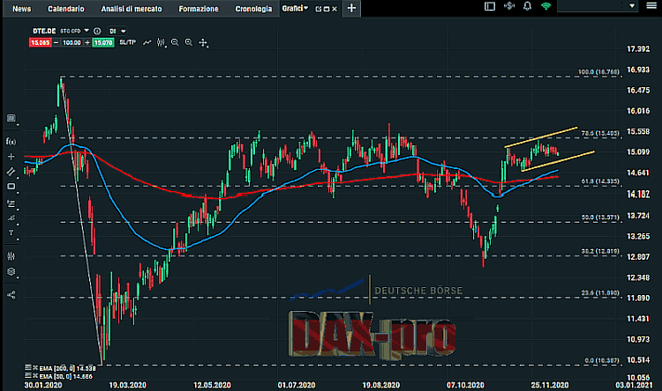The image size is (662, 391).
Task: Open the News tab
Action: pyautogui.click(x=21, y=9)
